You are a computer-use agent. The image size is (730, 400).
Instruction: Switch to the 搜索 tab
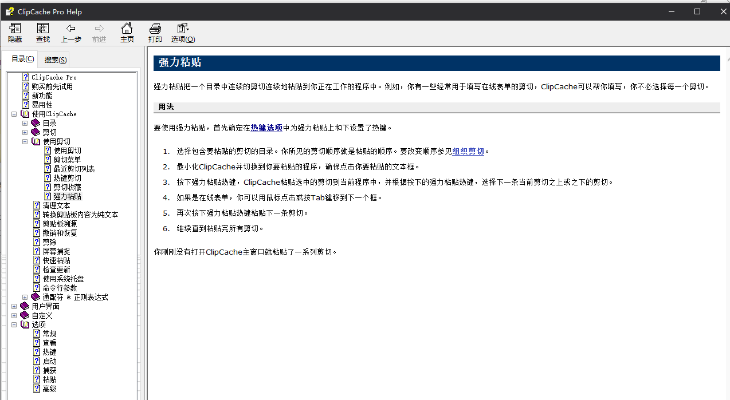coord(56,60)
